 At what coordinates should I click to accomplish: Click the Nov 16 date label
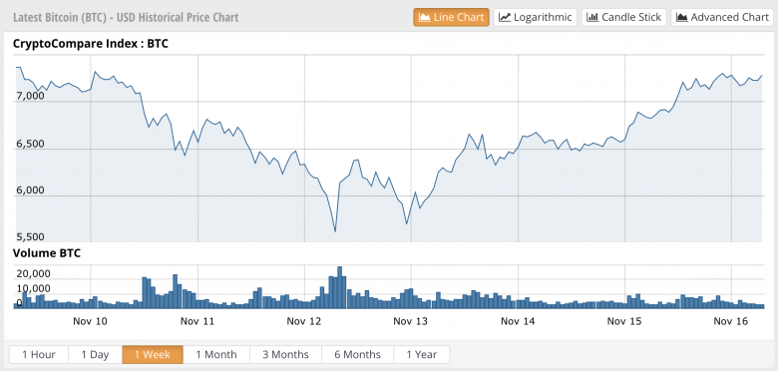pos(730,321)
